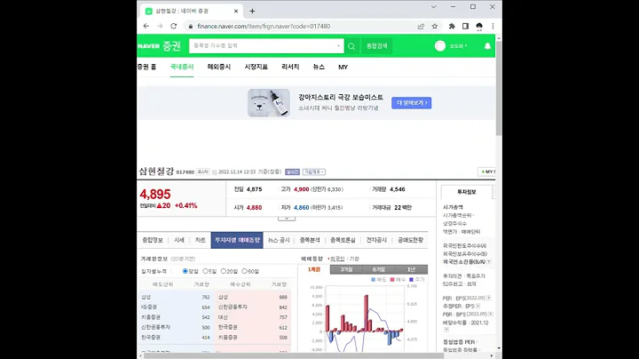Click the NAVER 증권 logo
The height and width of the screenshot is (359, 639).
160,45
